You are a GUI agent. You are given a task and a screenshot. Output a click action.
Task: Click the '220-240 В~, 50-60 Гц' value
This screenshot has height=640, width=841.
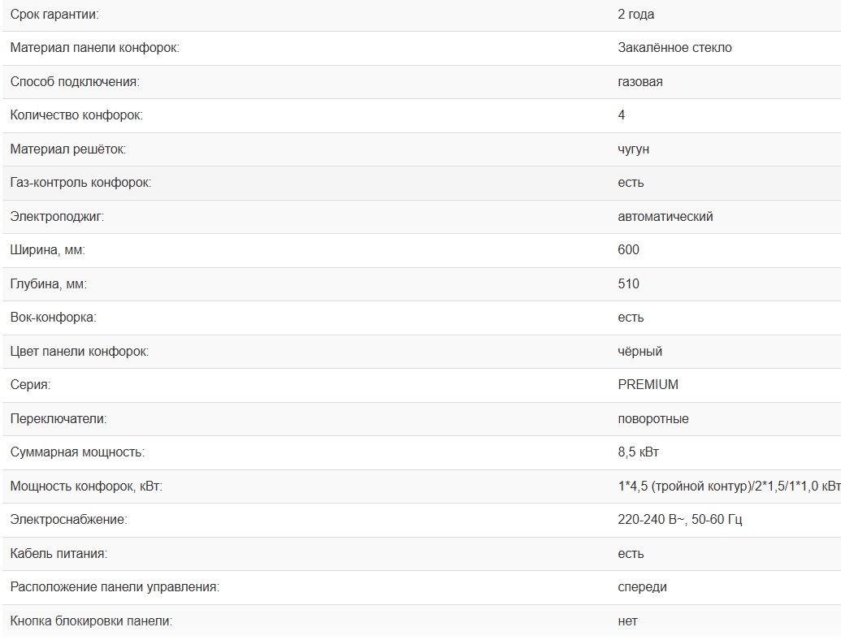point(679,520)
